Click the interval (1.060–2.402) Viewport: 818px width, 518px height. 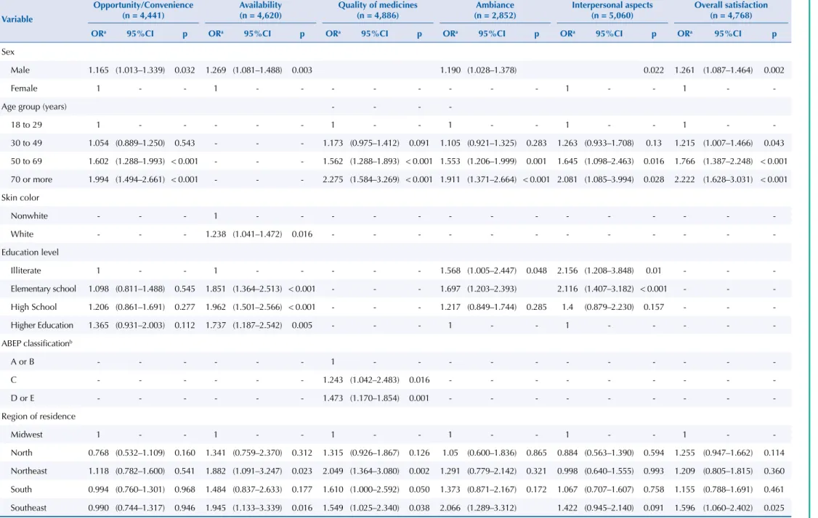728,508
